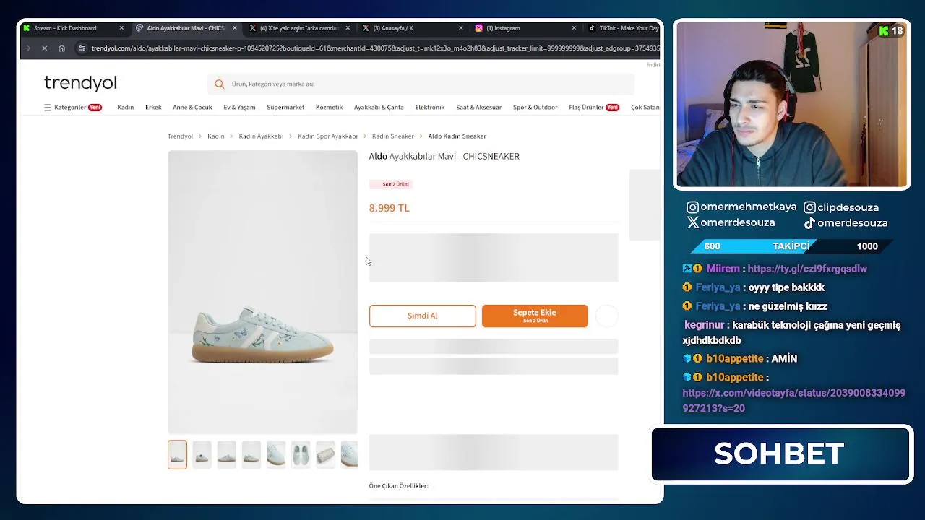This screenshot has height=520, width=925.
Task: Switch to the TikTok tab
Action: [623, 28]
